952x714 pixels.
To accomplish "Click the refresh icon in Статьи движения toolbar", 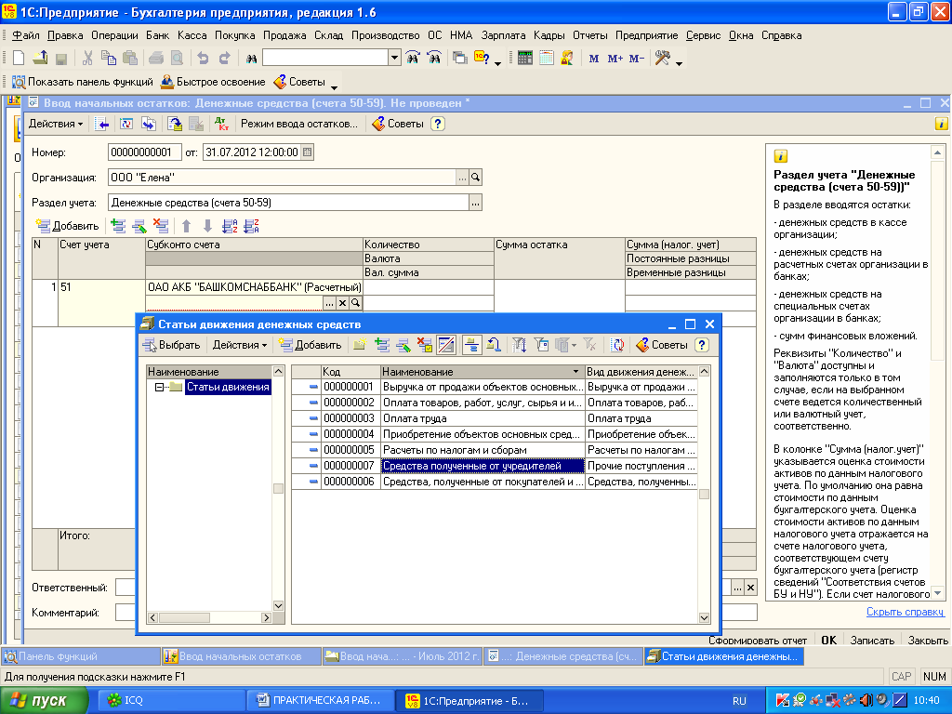I will (617, 345).
